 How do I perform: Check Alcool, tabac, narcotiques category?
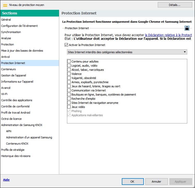[69, 70]
